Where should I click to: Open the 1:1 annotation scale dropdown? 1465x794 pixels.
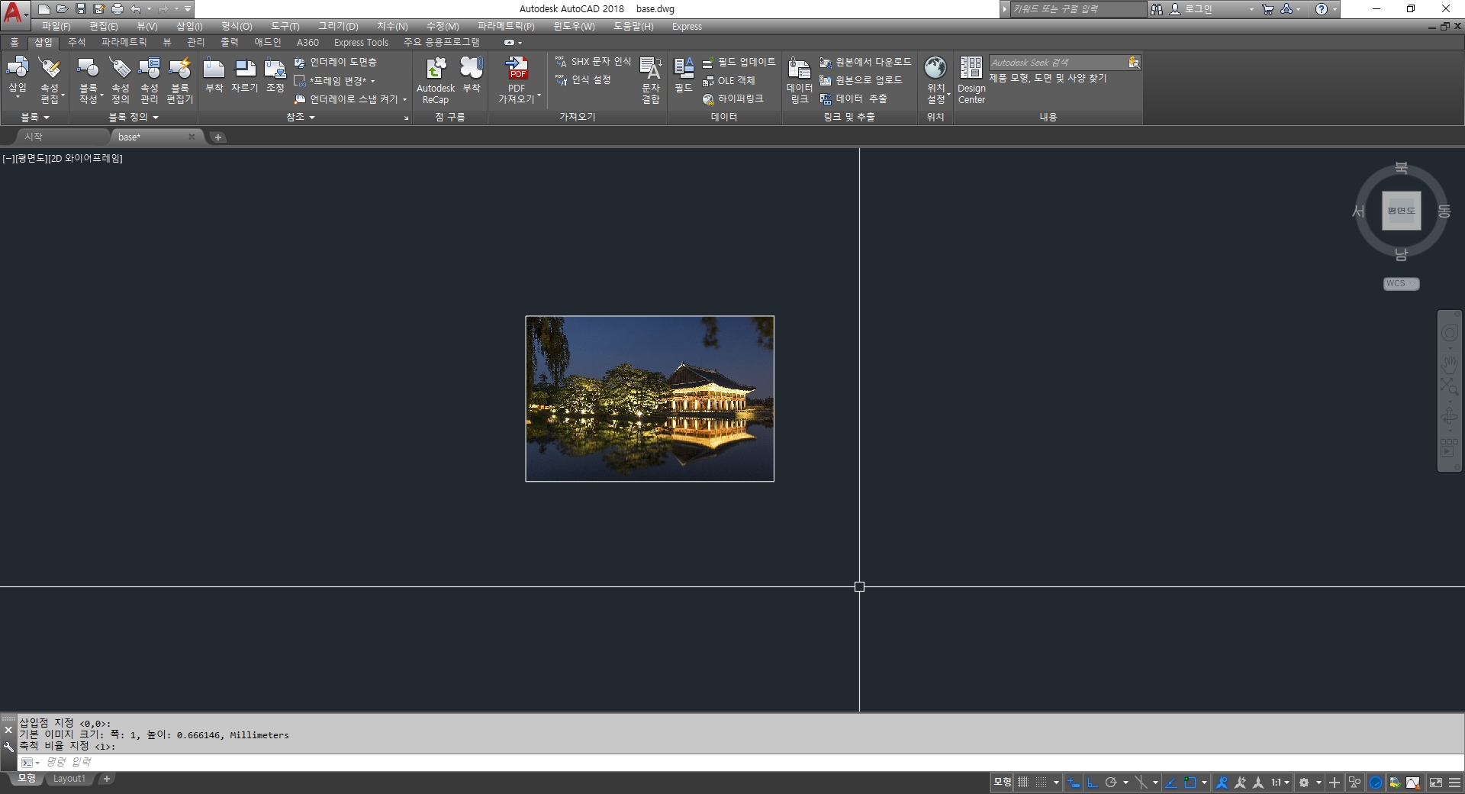[x=1280, y=783]
